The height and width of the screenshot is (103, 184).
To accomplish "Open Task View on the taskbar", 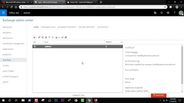I will click(16, 100).
